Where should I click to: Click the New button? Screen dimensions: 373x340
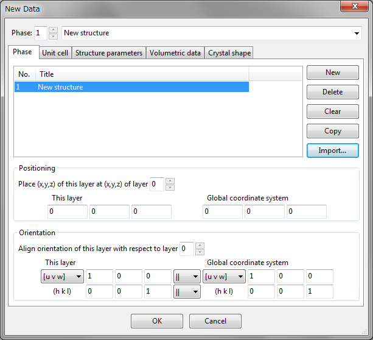pyautogui.click(x=332, y=73)
